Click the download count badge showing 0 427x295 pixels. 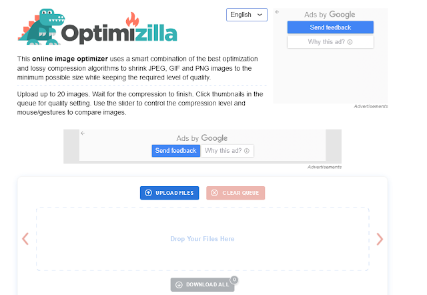tap(234, 280)
